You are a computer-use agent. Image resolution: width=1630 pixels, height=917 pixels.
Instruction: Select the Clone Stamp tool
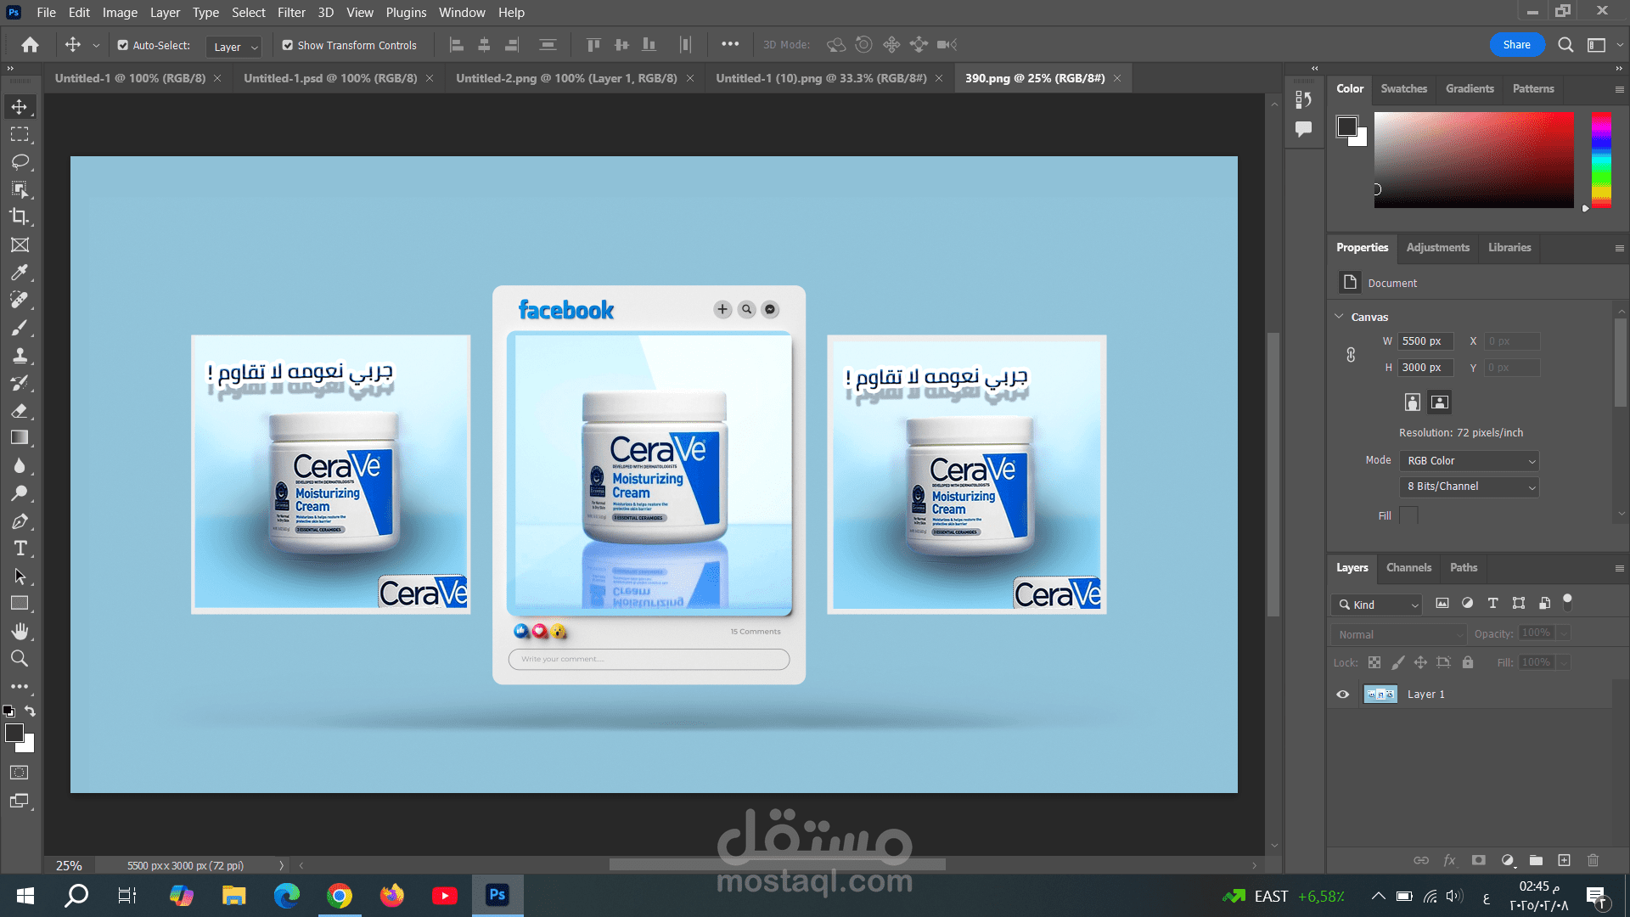[x=20, y=355]
